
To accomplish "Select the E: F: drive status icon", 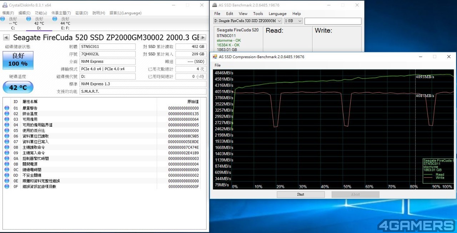I will click(55, 19).
